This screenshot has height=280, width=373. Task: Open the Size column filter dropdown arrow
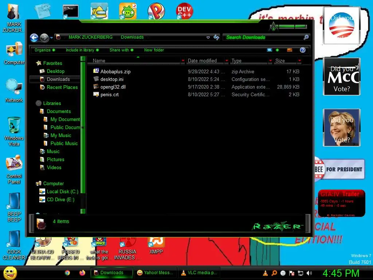[x=299, y=61]
